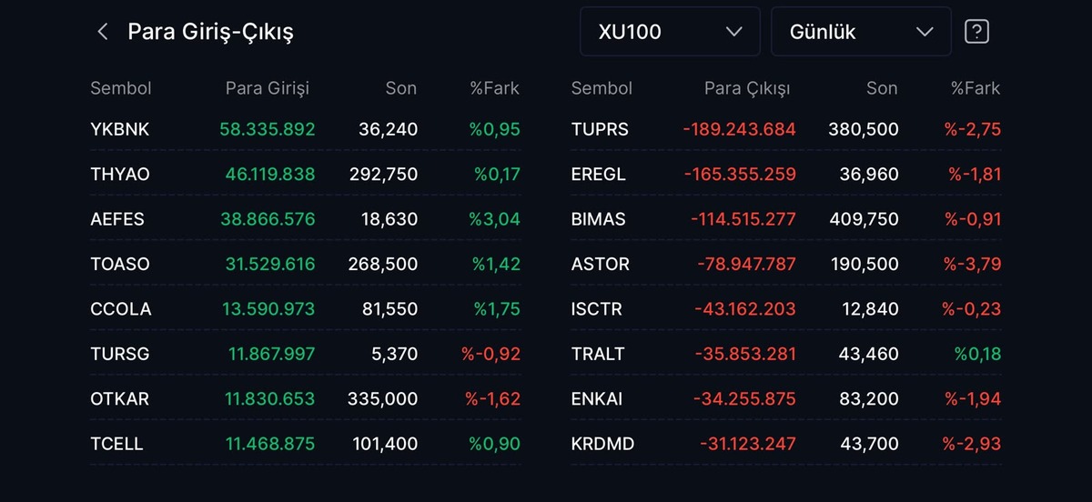Open the TRALT symbol row
Image resolution: width=1092 pixels, height=502 pixels.
point(786,354)
